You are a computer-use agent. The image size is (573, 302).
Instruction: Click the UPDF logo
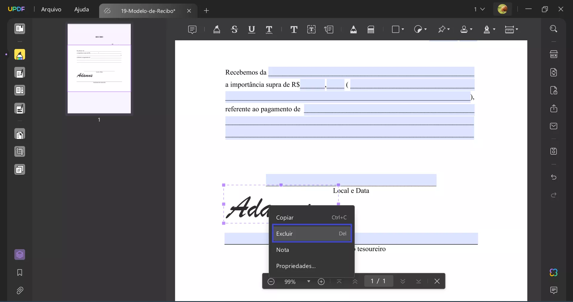click(16, 9)
